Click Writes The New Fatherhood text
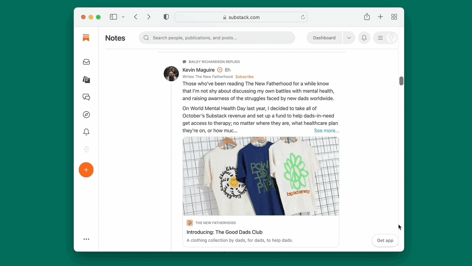The width and height of the screenshot is (472, 266). click(x=208, y=76)
